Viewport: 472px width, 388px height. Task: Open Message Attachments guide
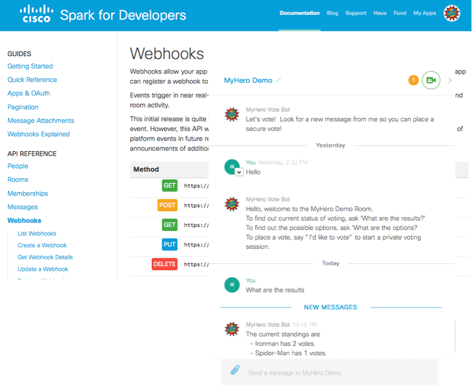[41, 121]
